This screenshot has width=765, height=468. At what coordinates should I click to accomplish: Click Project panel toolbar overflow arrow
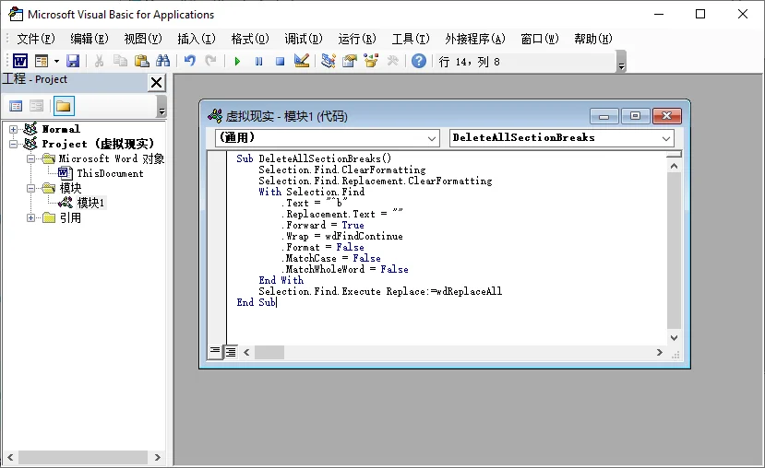click(x=161, y=106)
